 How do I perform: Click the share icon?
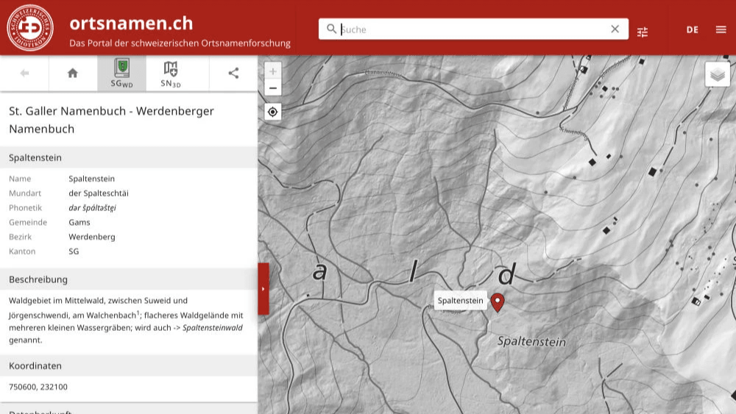tap(233, 73)
